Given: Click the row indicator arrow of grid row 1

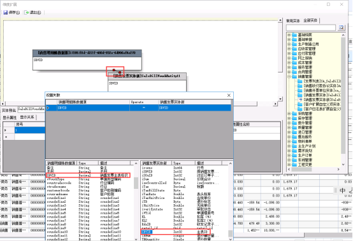Looking at the screenshot, I should point(5,130).
